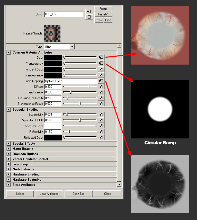Open the Color attribute's input connection icon

tap(101, 57)
